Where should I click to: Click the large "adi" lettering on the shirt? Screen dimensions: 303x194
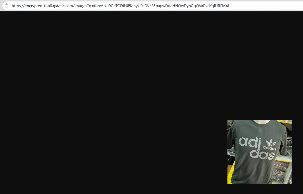(249, 142)
